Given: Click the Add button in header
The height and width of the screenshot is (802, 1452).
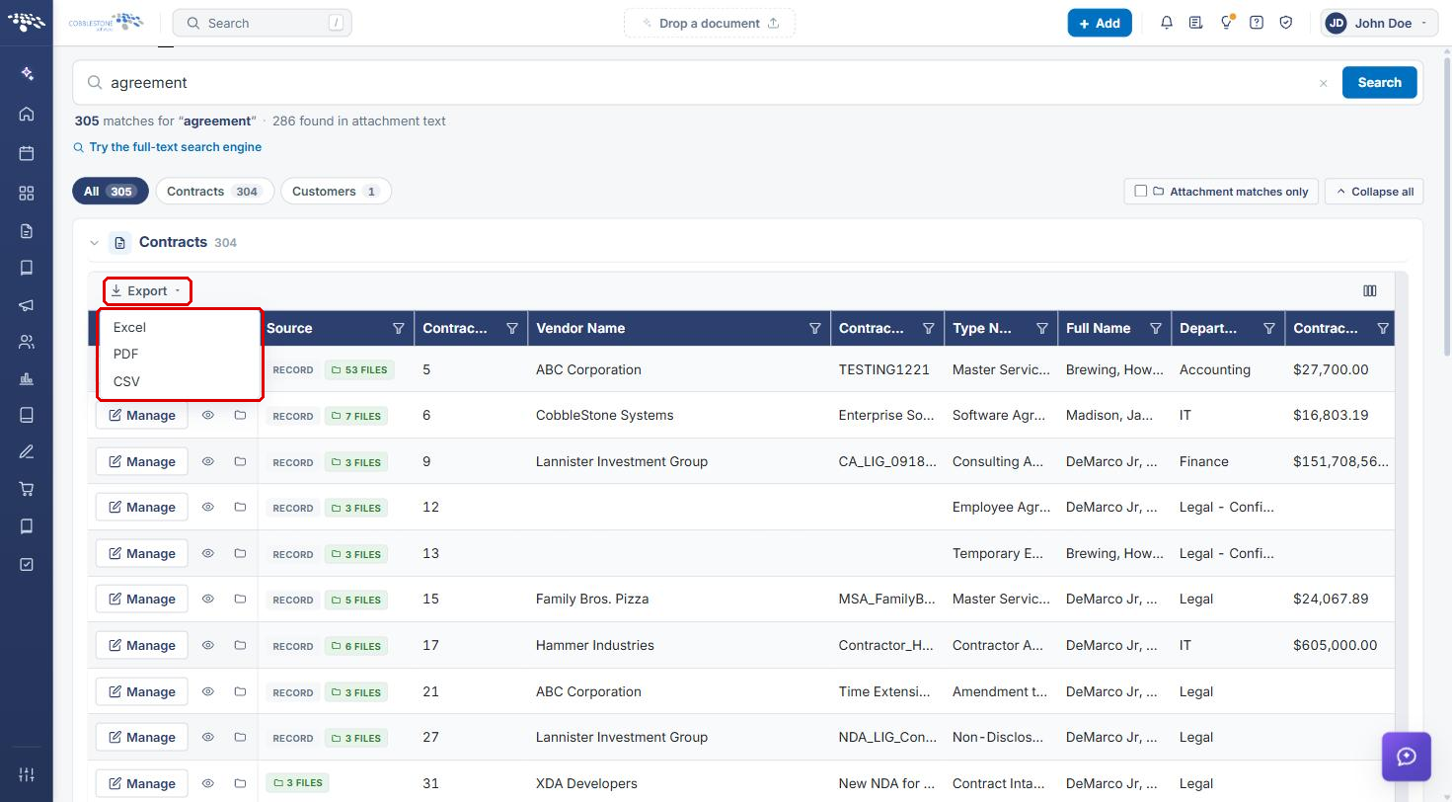Looking at the screenshot, I should 1100,23.
